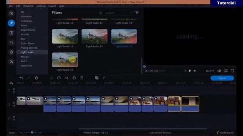Add a marker flag on timeline
Image resolution: width=243 pixels, height=136 pixels.
click(104, 78)
